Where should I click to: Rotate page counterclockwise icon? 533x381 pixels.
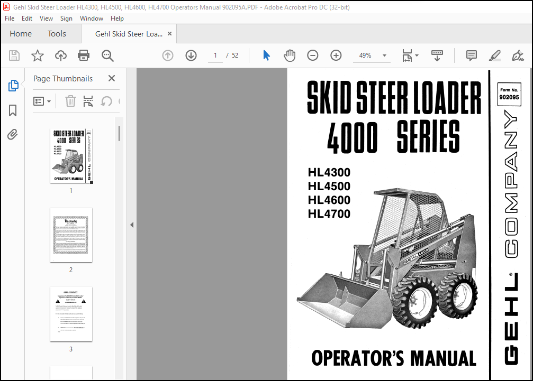(106, 101)
